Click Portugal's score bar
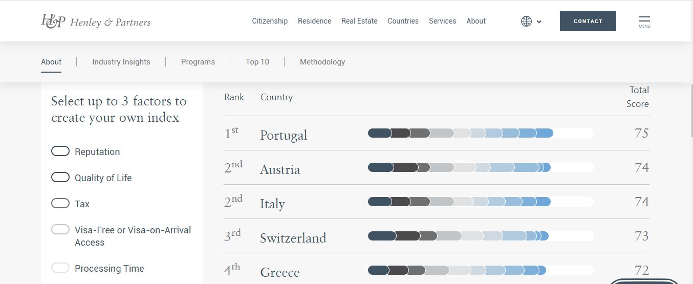Viewport: 693px width, 284px height. tap(480, 134)
